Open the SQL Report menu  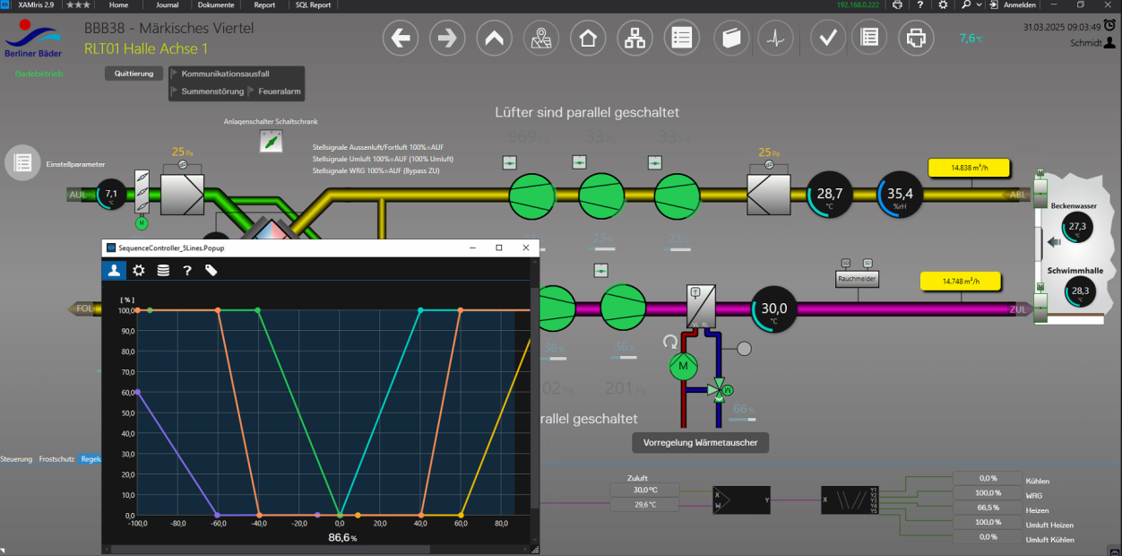pos(313,5)
